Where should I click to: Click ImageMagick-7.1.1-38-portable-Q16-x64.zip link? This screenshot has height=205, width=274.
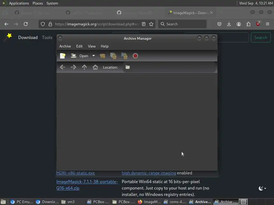pyautogui.click(x=87, y=185)
